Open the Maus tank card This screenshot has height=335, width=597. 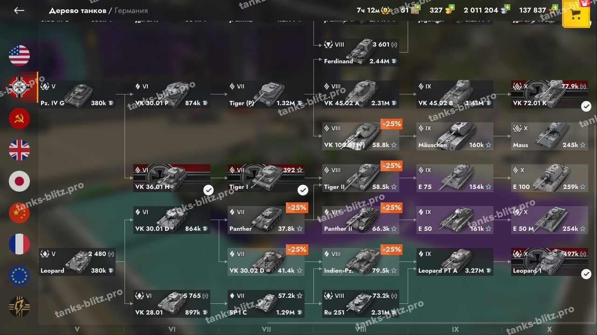pyautogui.click(x=549, y=136)
